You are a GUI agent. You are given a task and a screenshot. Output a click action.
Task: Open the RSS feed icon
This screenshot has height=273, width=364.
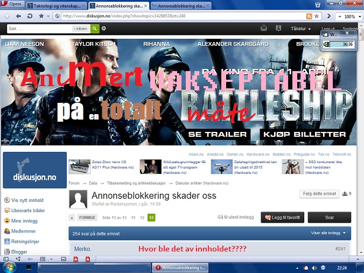tap(309, 16)
